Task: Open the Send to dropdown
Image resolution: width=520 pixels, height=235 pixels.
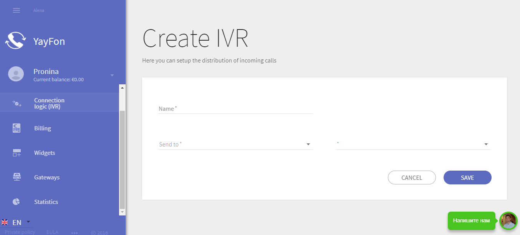Action: click(235, 145)
